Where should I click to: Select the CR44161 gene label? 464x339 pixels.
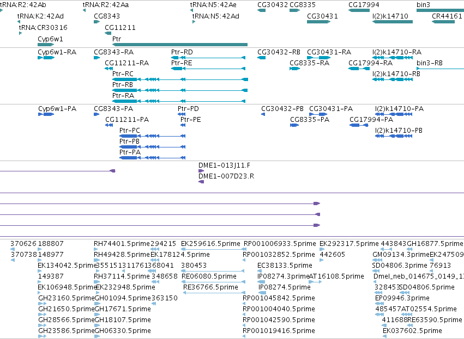click(447, 16)
